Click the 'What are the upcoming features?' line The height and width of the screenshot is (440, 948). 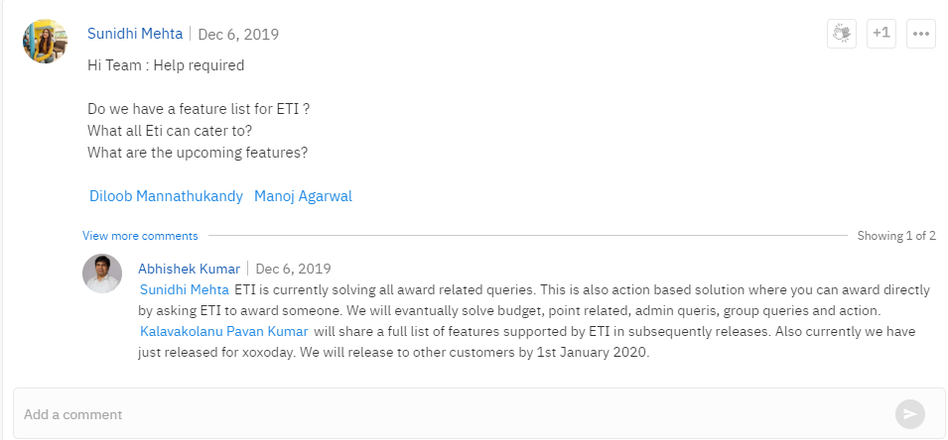(x=198, y=153)
